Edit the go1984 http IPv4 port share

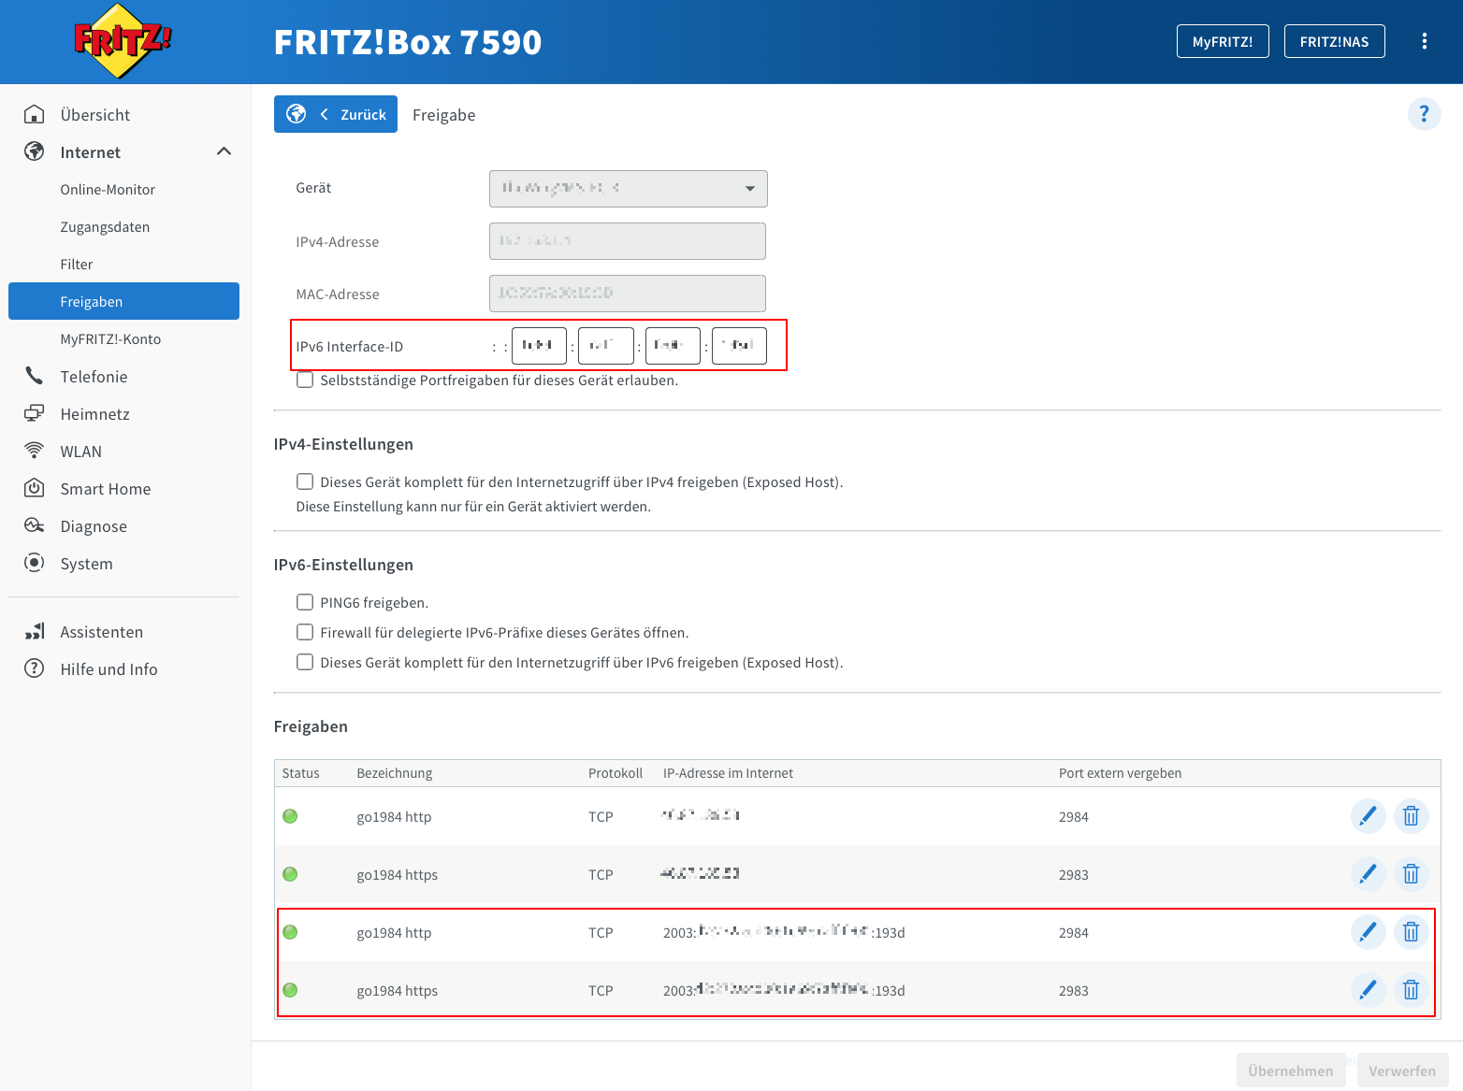(x=1368, y=816)
